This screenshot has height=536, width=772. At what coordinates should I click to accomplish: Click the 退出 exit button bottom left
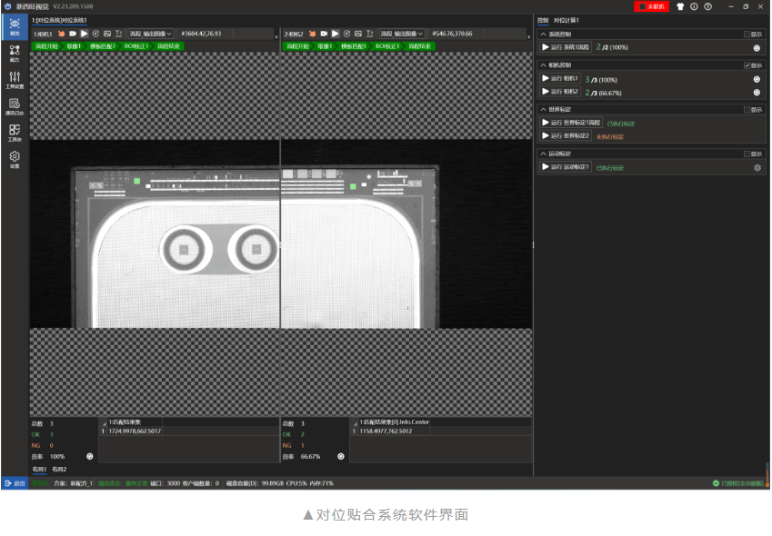point(15,484)
